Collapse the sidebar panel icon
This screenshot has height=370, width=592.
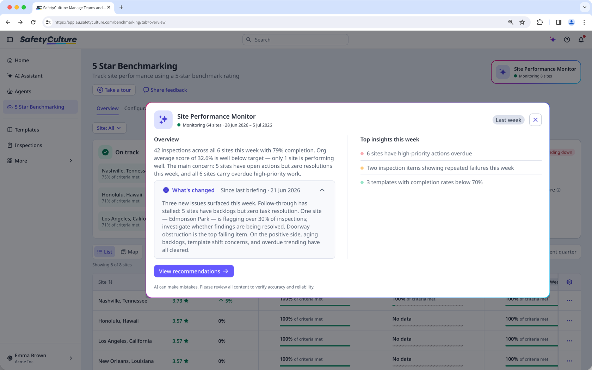click(10, 39)
